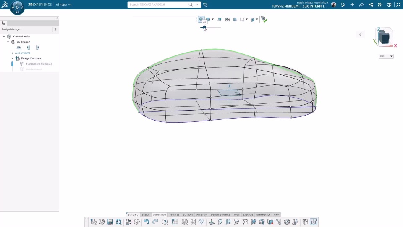The width and height of the screenshot is (403, 227).
Task: Collapse the Konsept araba tree node
Action: point(4,37)
